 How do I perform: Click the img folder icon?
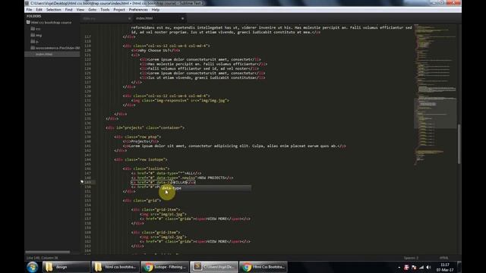33,35
